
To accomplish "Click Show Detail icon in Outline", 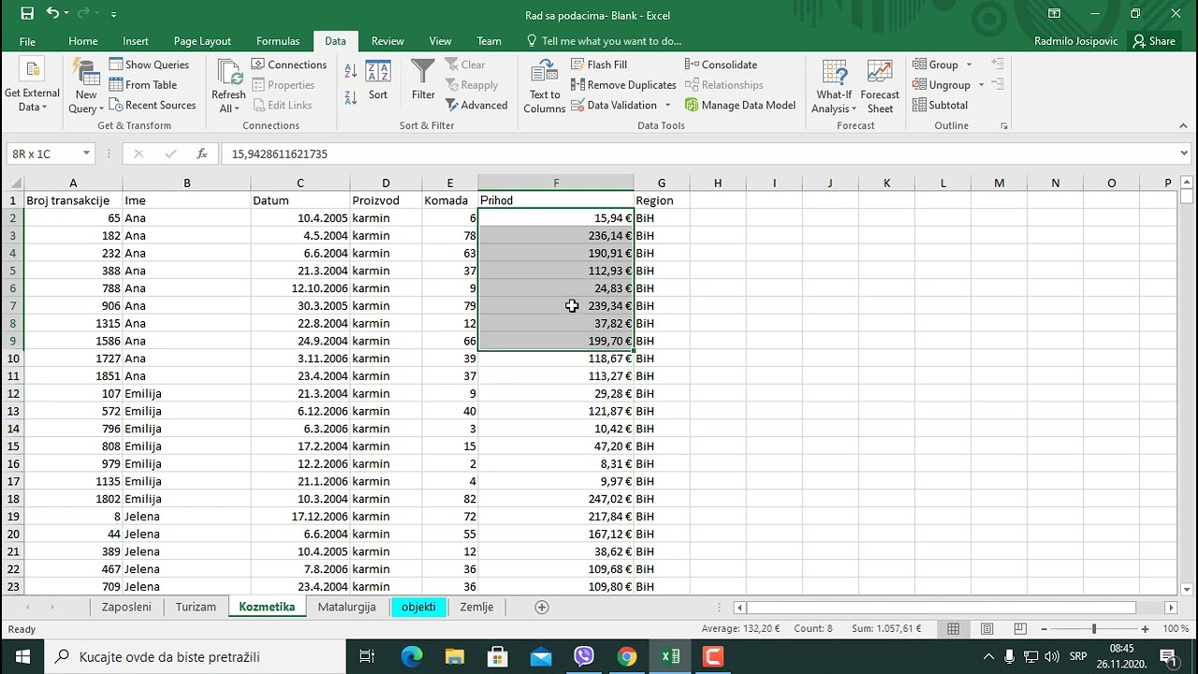I will [x=998, y=65].
